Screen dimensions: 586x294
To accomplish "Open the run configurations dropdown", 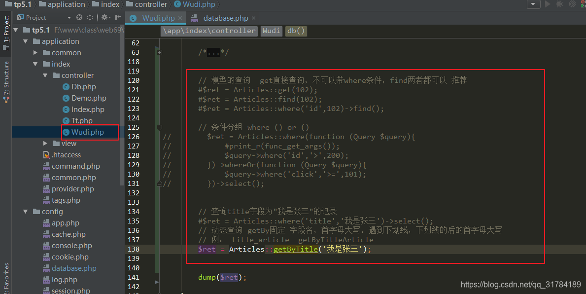I will click(x=534, y=4).
